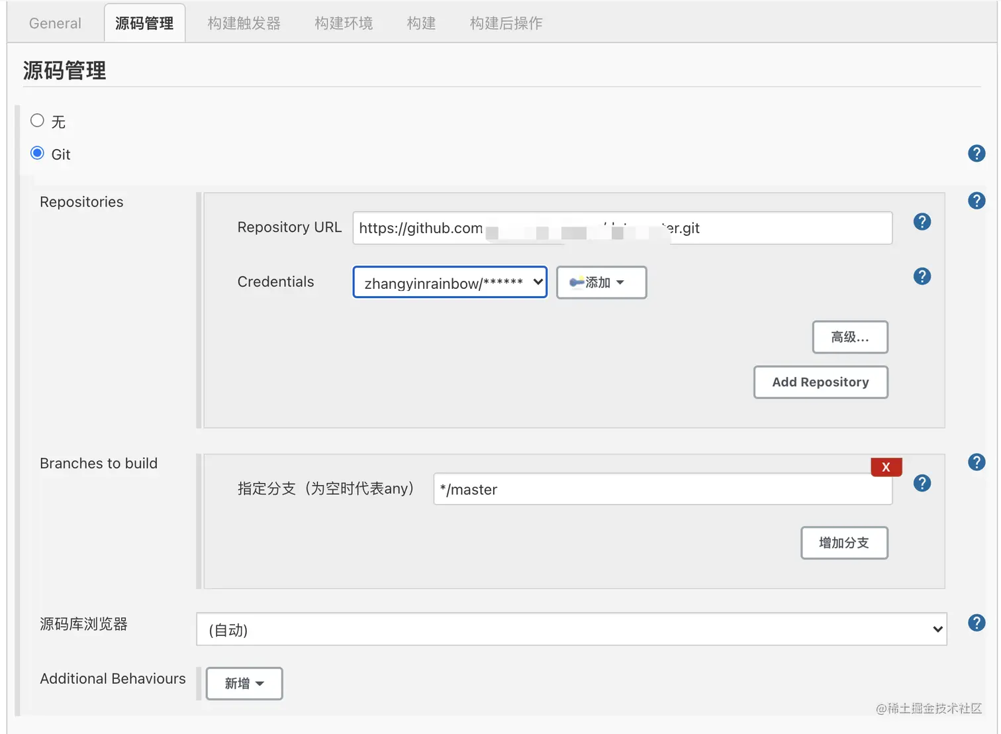This screenshot has width=1001, height=734.
Task: Switch to the 源码管理 tab
Action: tap(144, 23)
